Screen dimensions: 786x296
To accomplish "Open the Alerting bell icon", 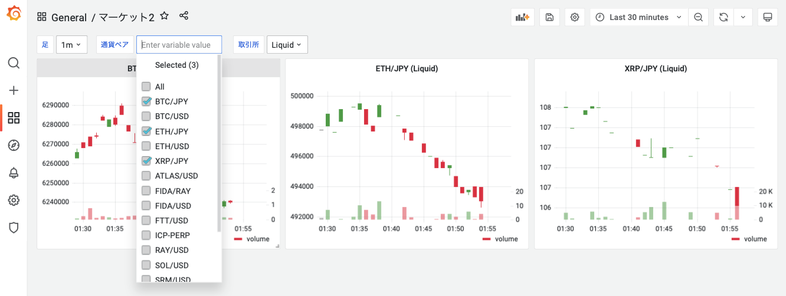I will (x=14, y=173).
